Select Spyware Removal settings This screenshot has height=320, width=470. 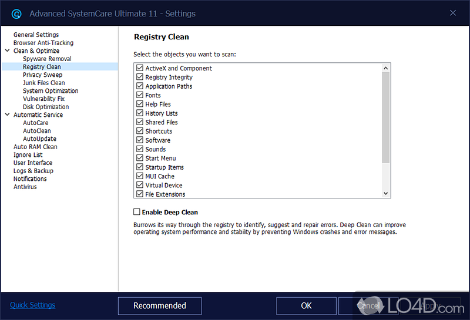tap(47, 59)
